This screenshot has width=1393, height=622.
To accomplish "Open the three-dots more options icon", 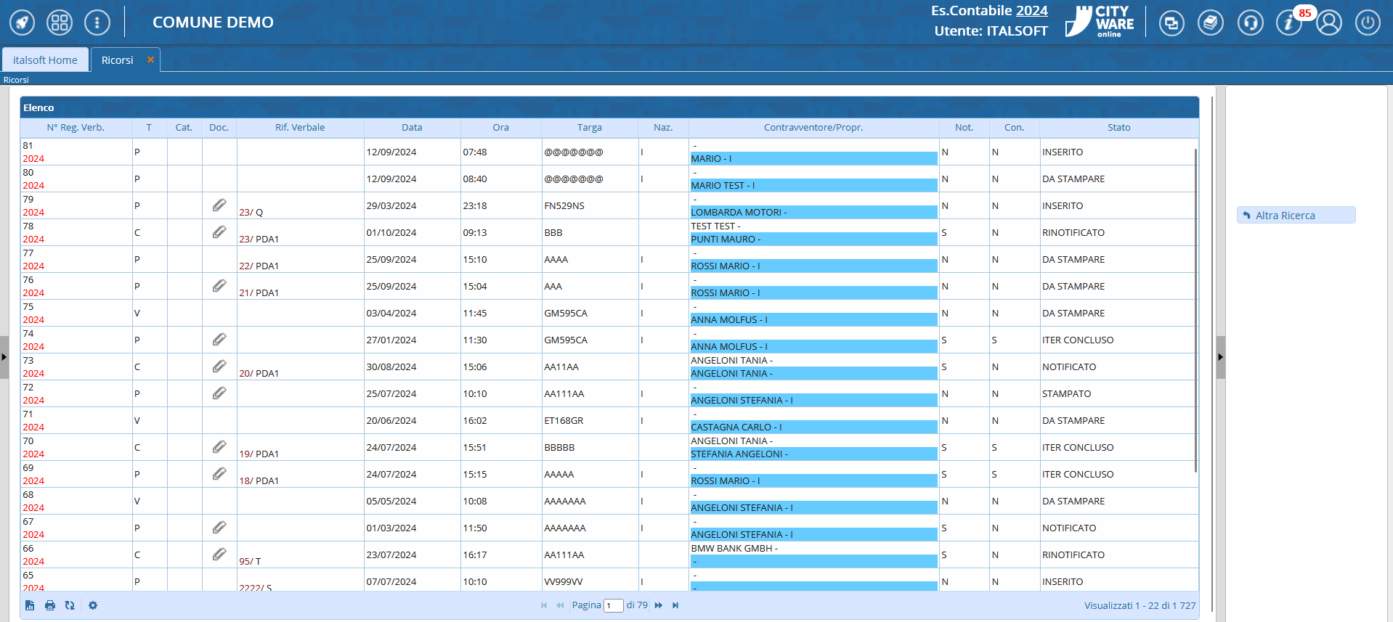I will [97, 22].
